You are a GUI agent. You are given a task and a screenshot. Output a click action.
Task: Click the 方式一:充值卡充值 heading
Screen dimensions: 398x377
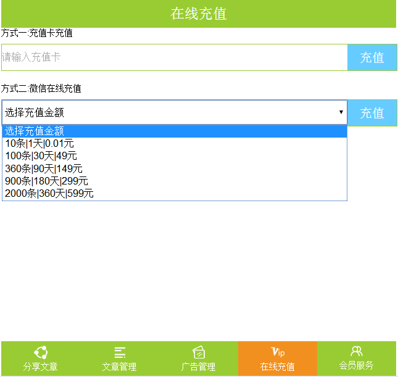(37, 33)
